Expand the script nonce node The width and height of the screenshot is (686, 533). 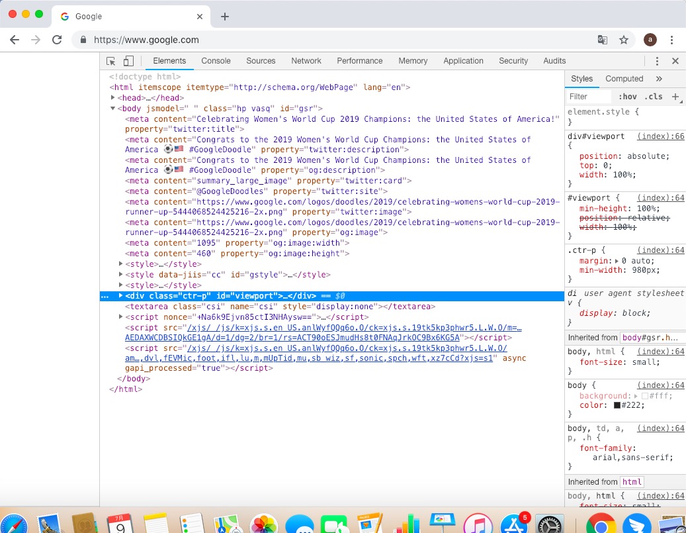(x=121, y=316)
